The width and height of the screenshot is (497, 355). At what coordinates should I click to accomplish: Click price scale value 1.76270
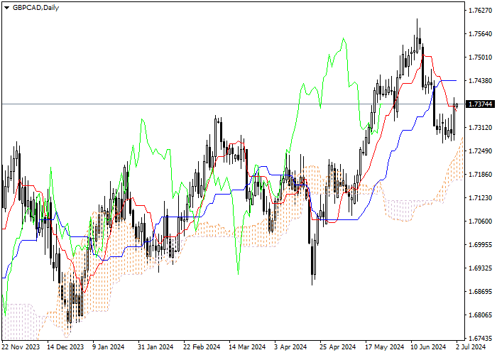[481, 11]
